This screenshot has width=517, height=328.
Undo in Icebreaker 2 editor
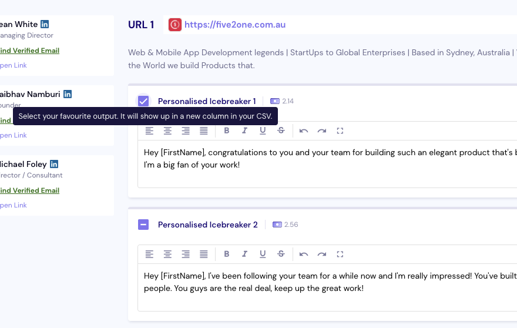[304, 254]
